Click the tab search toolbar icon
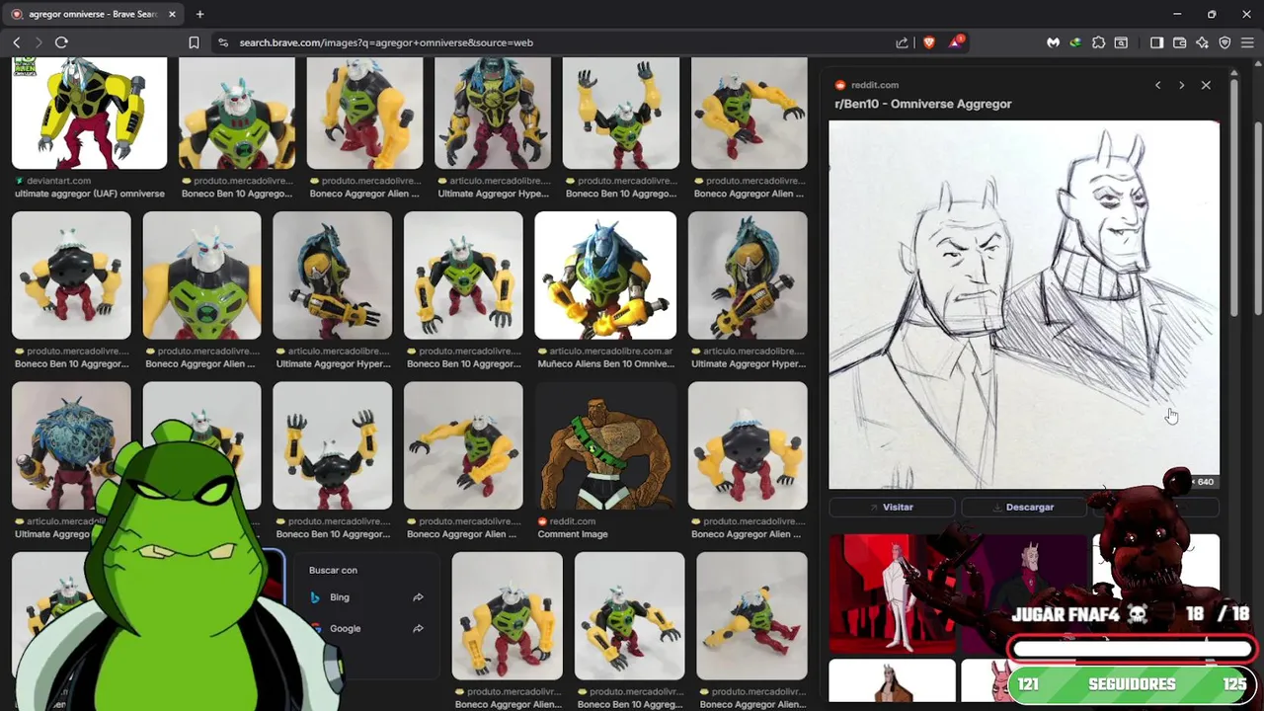This screenshot has width=1264, height=711. click(1121, 42)
